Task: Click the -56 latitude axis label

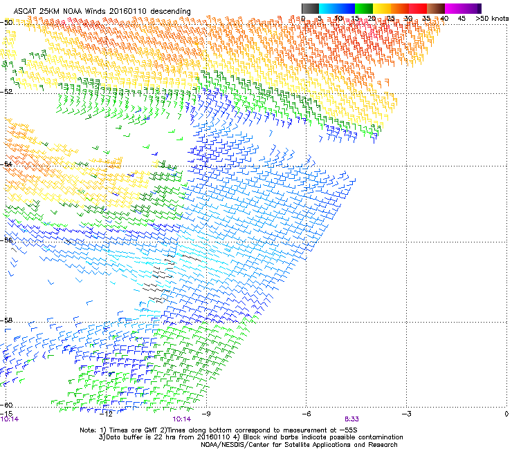Action: (x=6, y=240)
